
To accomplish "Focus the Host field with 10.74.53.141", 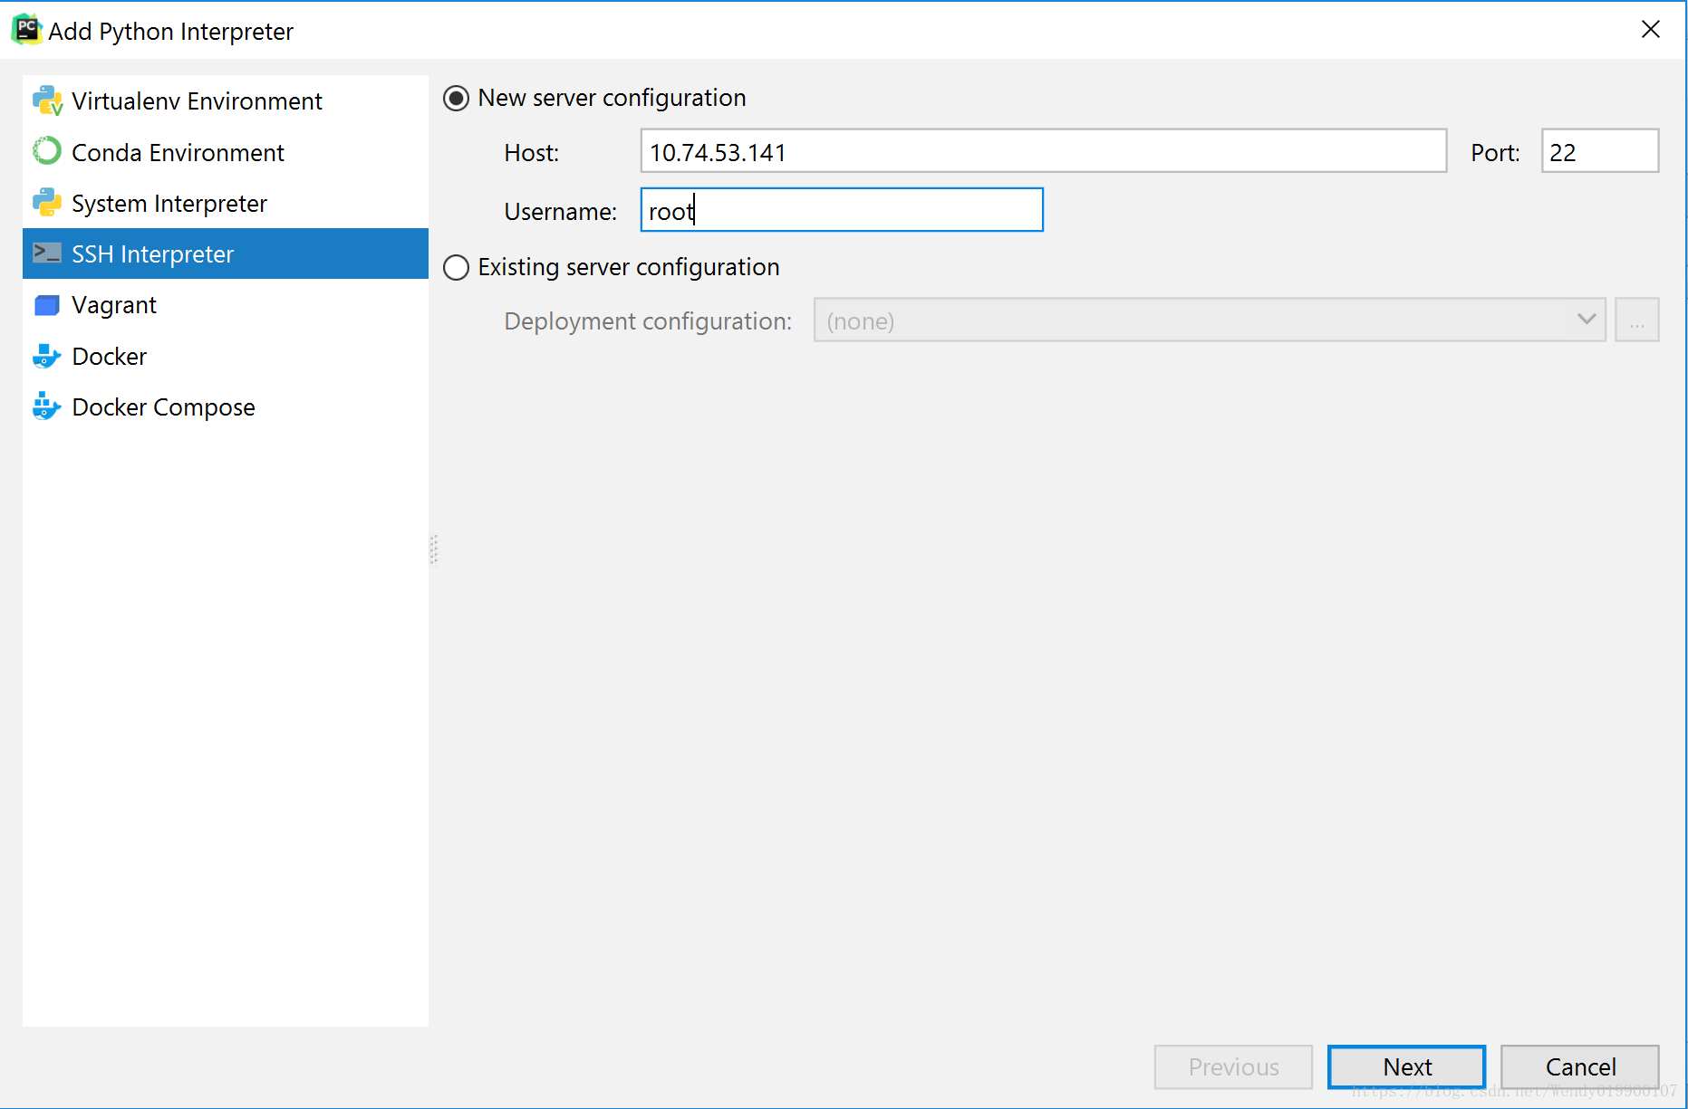I will point(1043,151).
